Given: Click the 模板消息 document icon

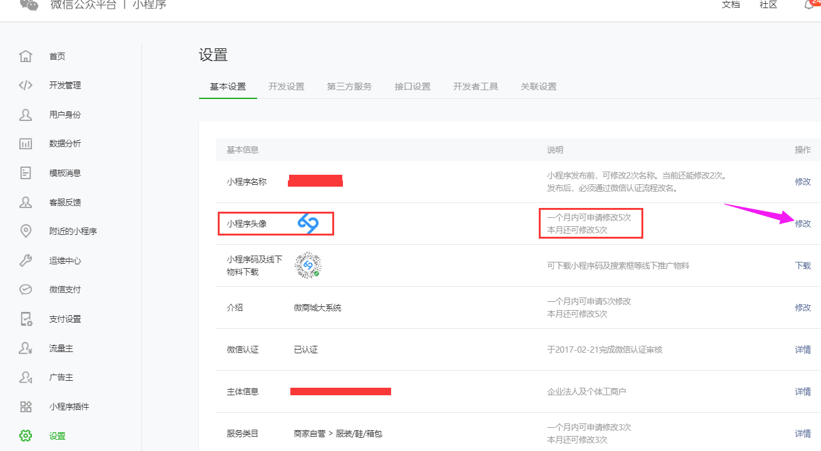Looking at the screenshot, I should pos(26,173).
